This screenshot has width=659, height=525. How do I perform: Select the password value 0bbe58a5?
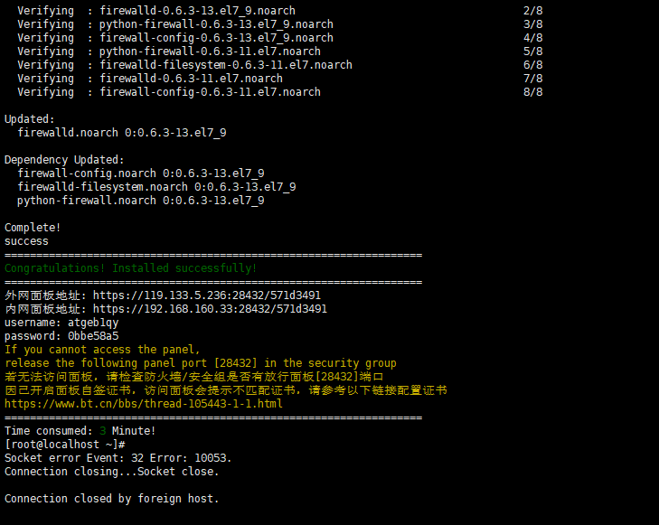point(93,336)
